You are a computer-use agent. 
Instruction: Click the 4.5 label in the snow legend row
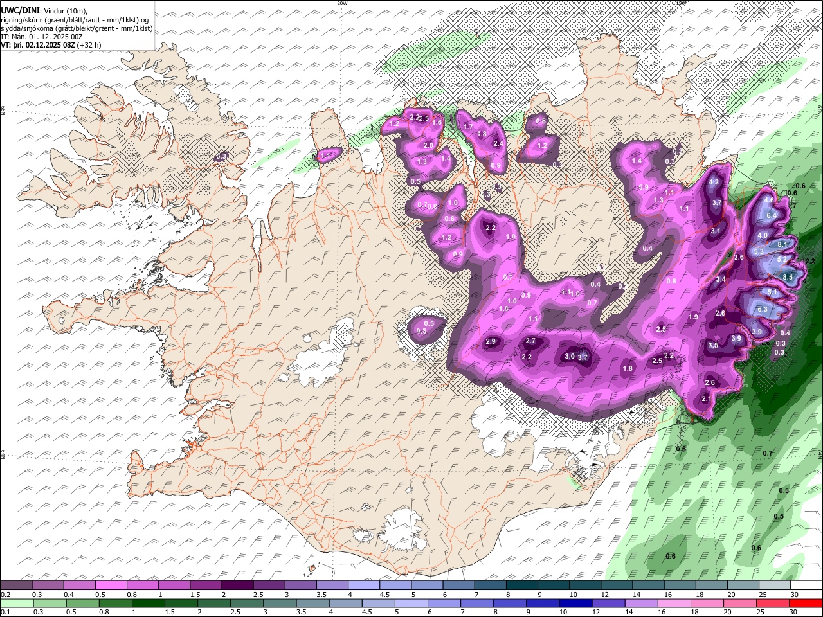click(x=384, y=595)
